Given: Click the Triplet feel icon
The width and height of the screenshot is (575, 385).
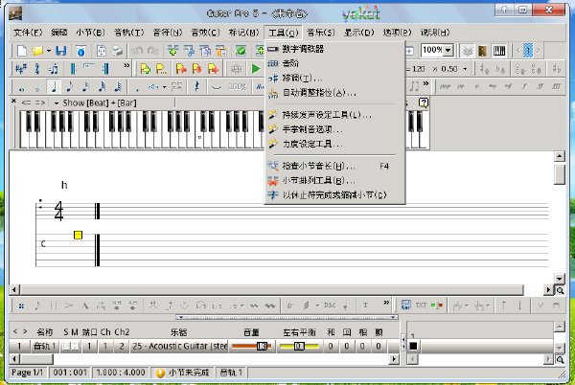Looking at the screenshot, I should [x=53, y=69].
